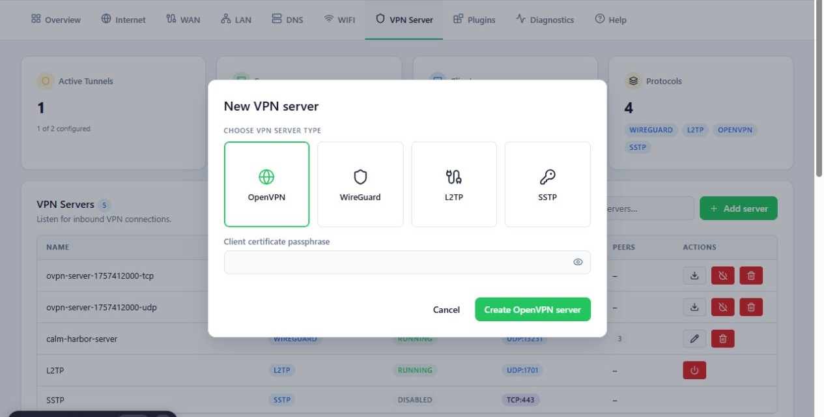This screenshot has height=417, width=824.
Task: Click the WIREGUARD protocol badge in Protocols card
Action: click(x=651, y=130)
